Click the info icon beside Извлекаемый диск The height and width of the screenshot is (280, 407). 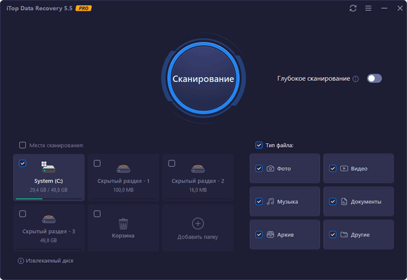(x=21, y=261)
